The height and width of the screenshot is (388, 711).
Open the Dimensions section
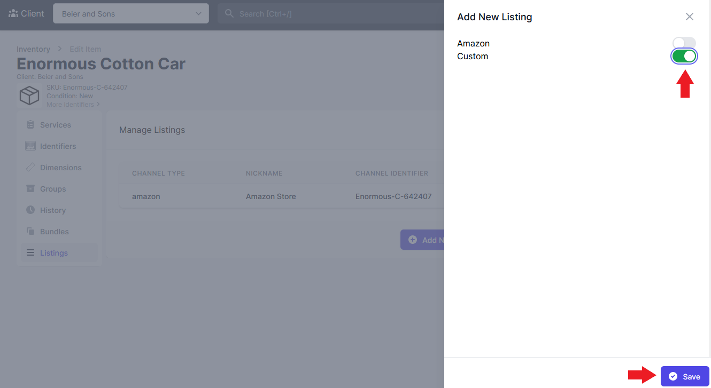[59, 168]
